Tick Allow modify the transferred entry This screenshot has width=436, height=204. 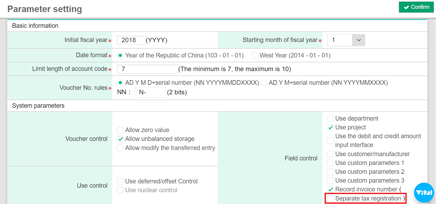coord(120,148)
